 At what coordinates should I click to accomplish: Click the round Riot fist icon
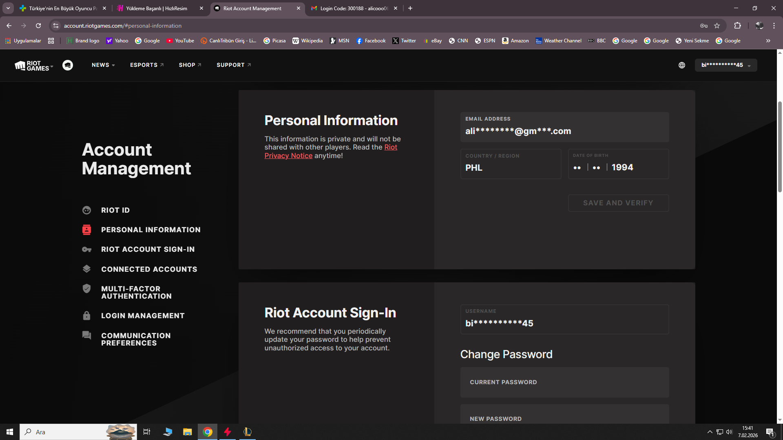click(68, 65)
